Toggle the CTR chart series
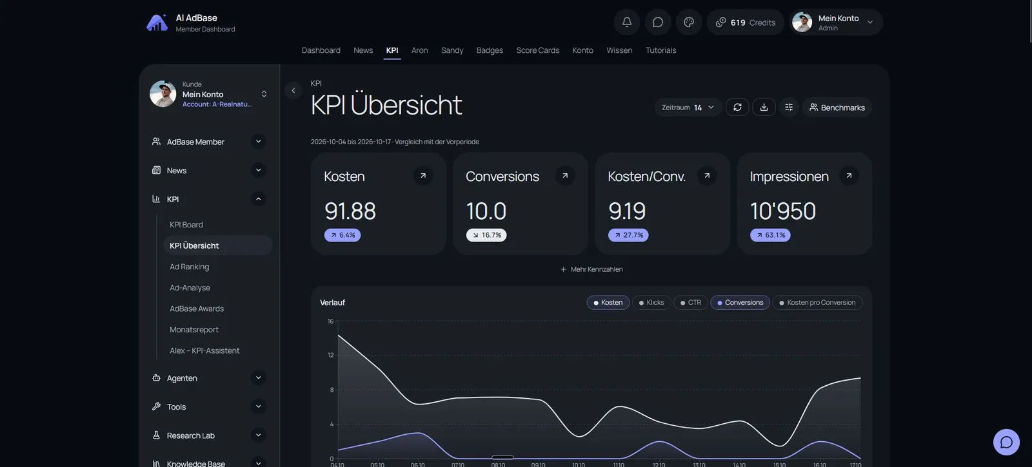Image resolution: width=1032 pixels, height=467 pixels. pyautogui.click(x=690, y=302)
